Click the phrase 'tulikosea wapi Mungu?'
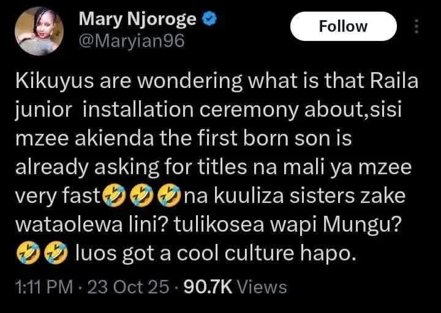 (287, 225)
